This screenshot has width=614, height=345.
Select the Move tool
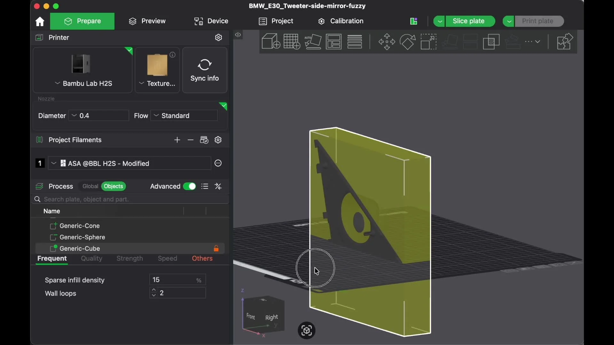387,42
